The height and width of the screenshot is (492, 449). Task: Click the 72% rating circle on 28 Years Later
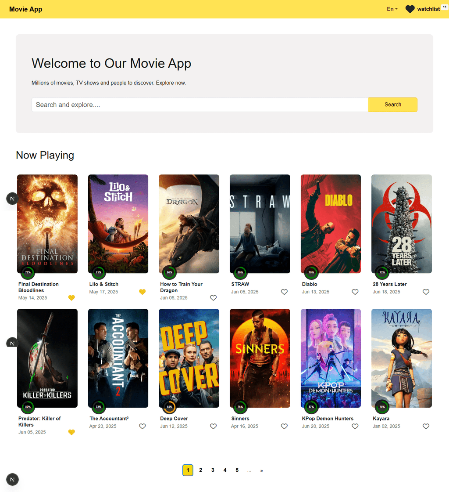pos(382,272)
